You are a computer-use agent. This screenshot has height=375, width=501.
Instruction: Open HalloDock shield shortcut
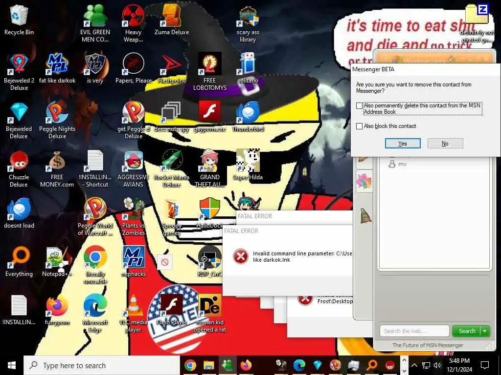[x=209, y=214]
